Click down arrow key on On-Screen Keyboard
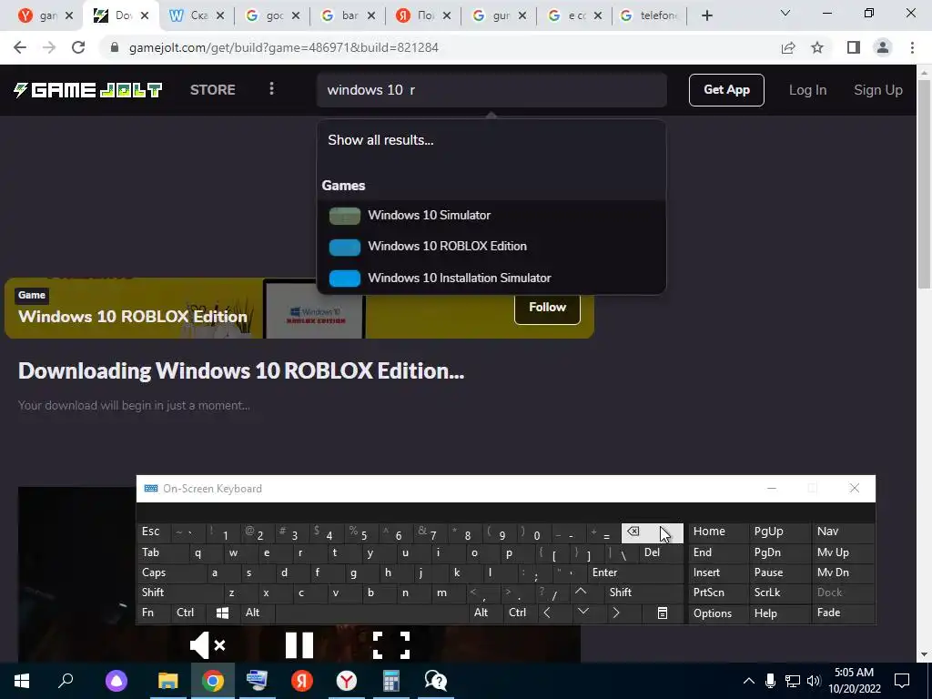Viewport: 932px width, 699px height. 583,613
